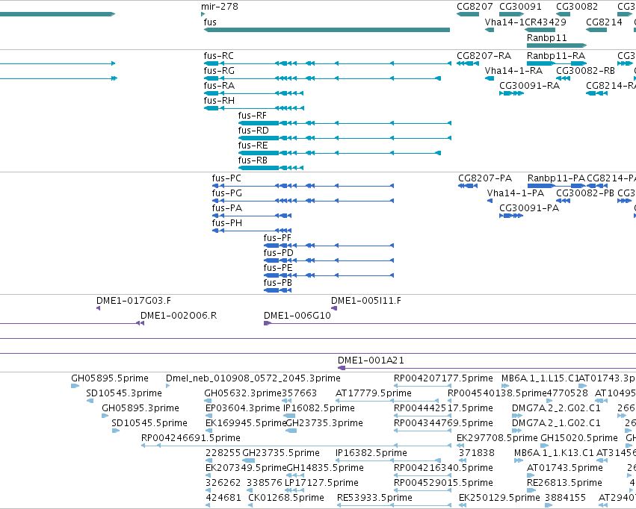
Task: Click the Dmel_neb_010908_0572_2045.3prime label
Action: point(253,378)
